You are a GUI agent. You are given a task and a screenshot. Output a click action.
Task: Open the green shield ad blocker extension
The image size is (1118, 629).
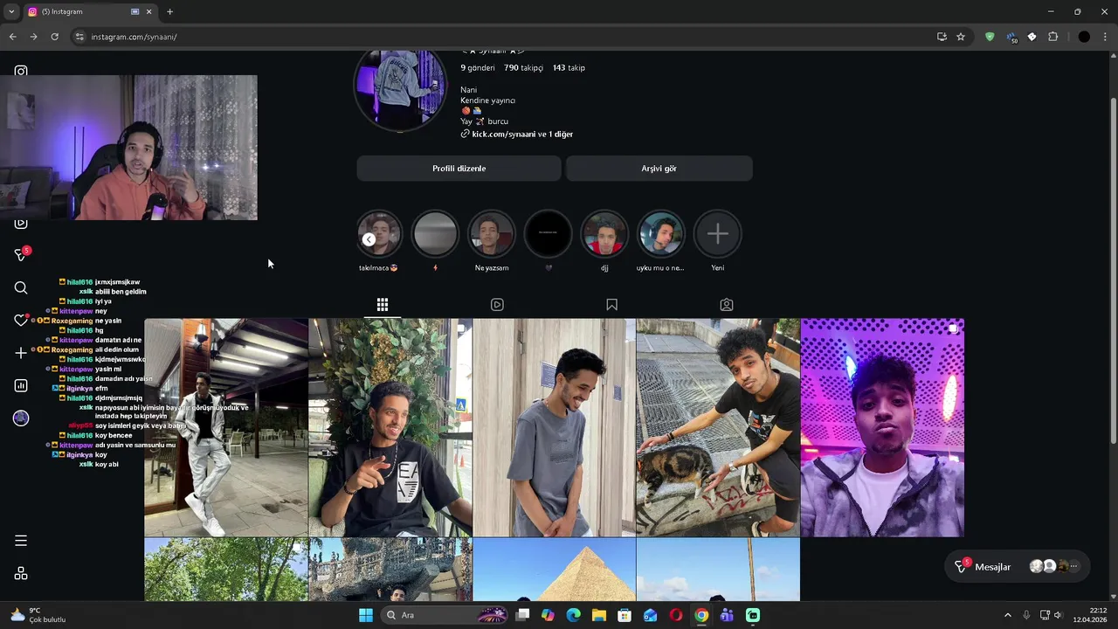(990, 37)
